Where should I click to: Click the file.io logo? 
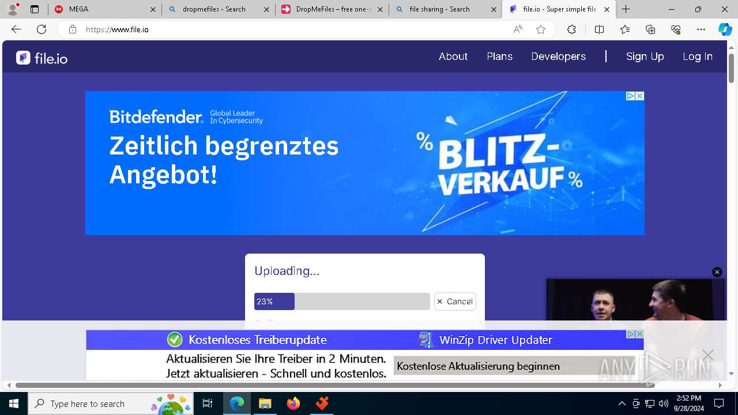click(x=42, y=58)
